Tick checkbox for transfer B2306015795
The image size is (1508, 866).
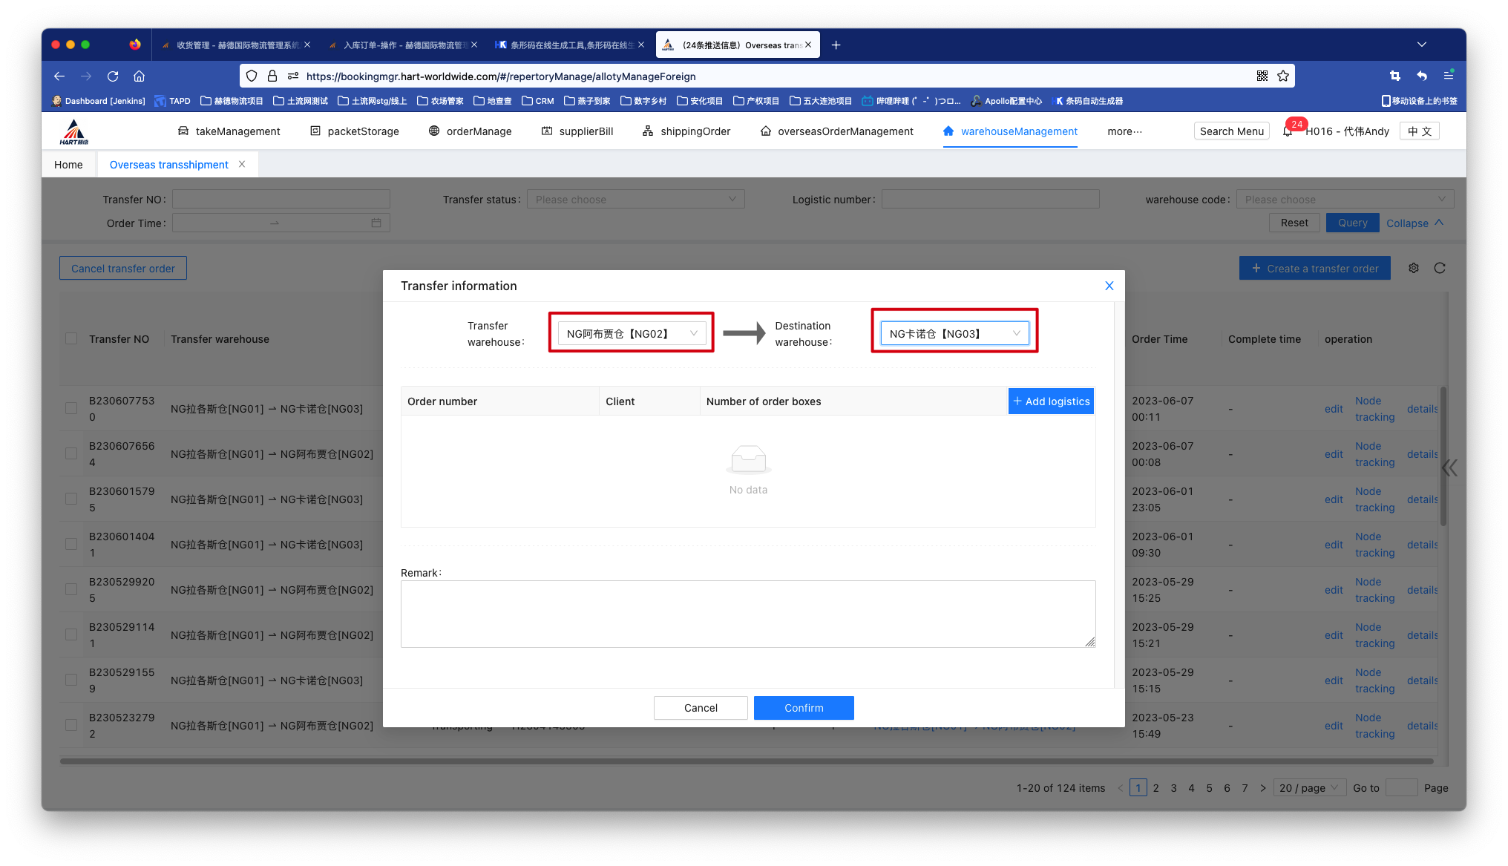71,499
